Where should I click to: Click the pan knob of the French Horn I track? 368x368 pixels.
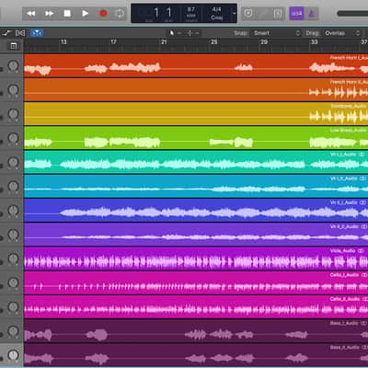pyautogui.click(x=13, y=65)
